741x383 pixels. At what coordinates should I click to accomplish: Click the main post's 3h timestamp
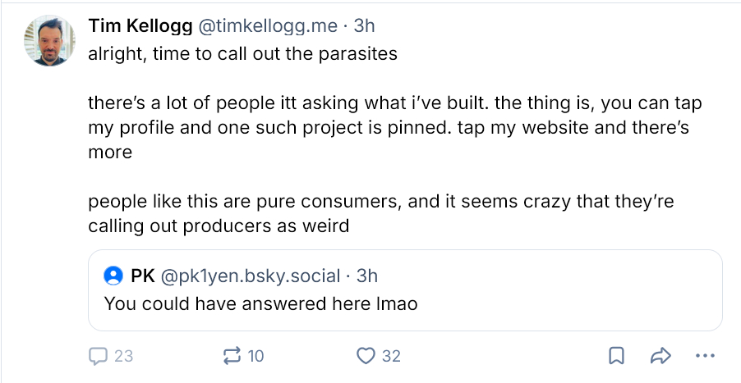pos(364,26)
